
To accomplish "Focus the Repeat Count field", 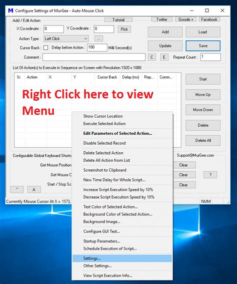I will [x=210, y=57].
